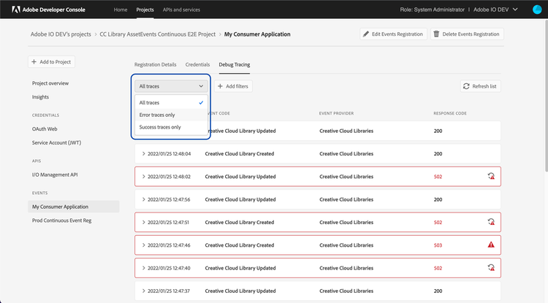Click retry icon on 12:47:40 trace row
Screen dimensions: 548x303
(x=492, y=268)
